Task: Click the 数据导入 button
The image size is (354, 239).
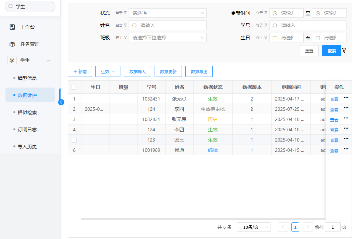Action: [x=137, y=71]
